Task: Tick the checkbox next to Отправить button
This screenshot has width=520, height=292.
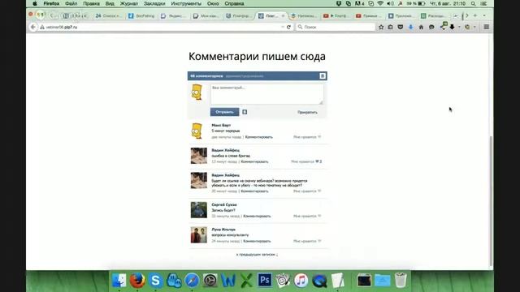Action: point(245,112)
